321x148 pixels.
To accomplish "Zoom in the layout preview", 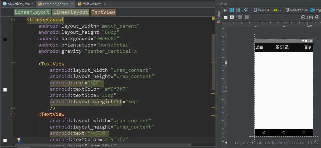I will coord(317,17).
